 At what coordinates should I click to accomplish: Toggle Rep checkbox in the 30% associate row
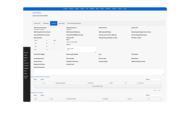tap(54, 46)
